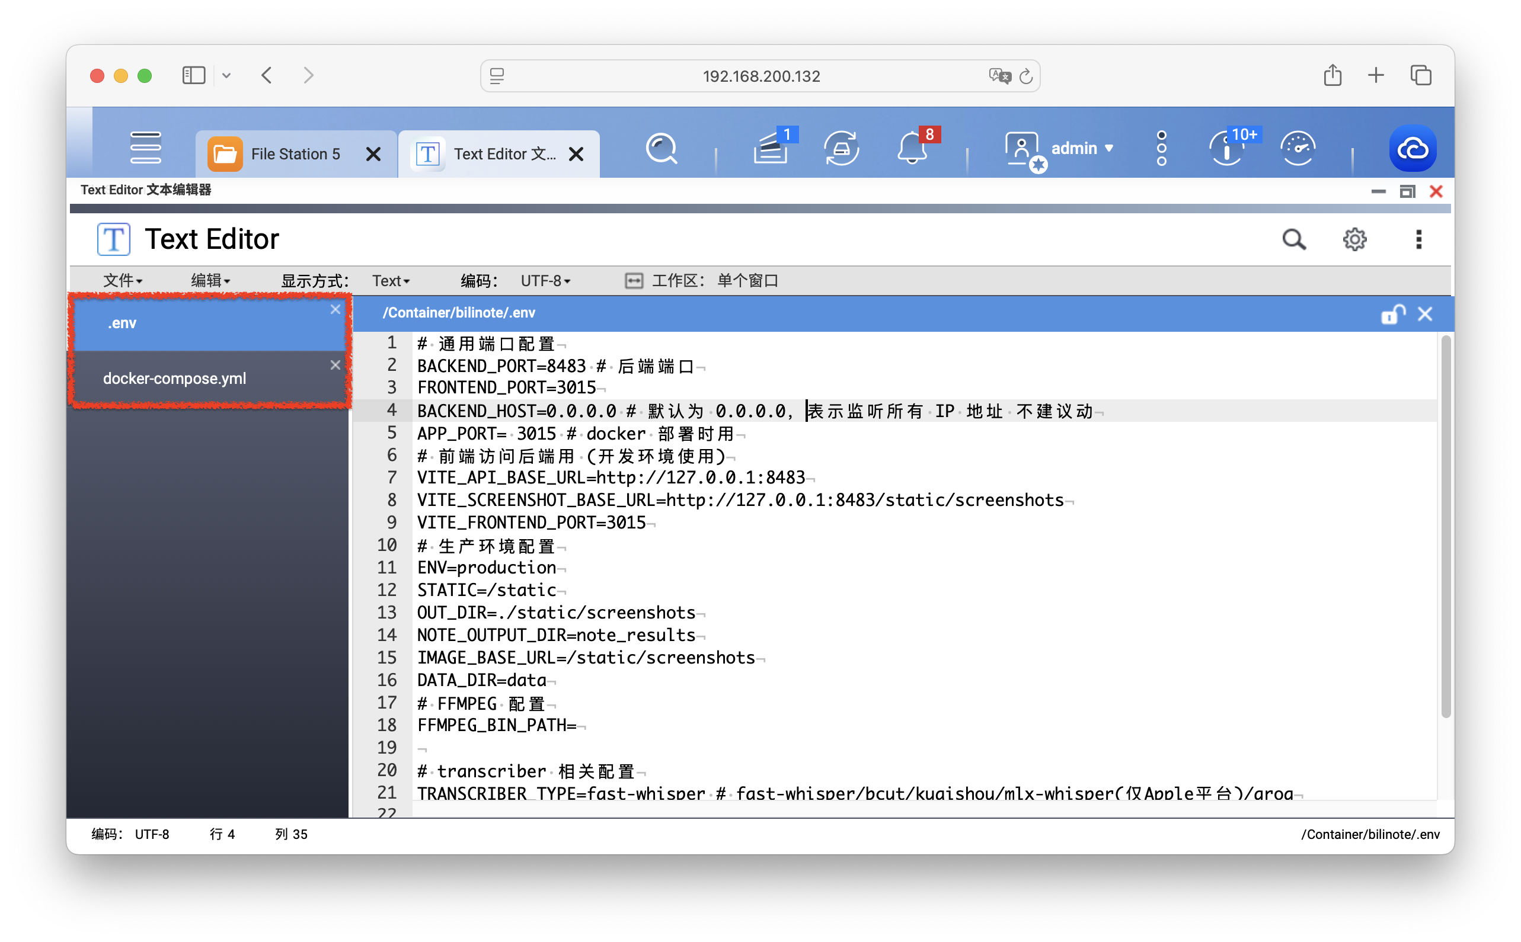This screenshot has height=942, width=1521.
Task: Toggle the Safari sidebar
Action: click(x=193, y=75)
